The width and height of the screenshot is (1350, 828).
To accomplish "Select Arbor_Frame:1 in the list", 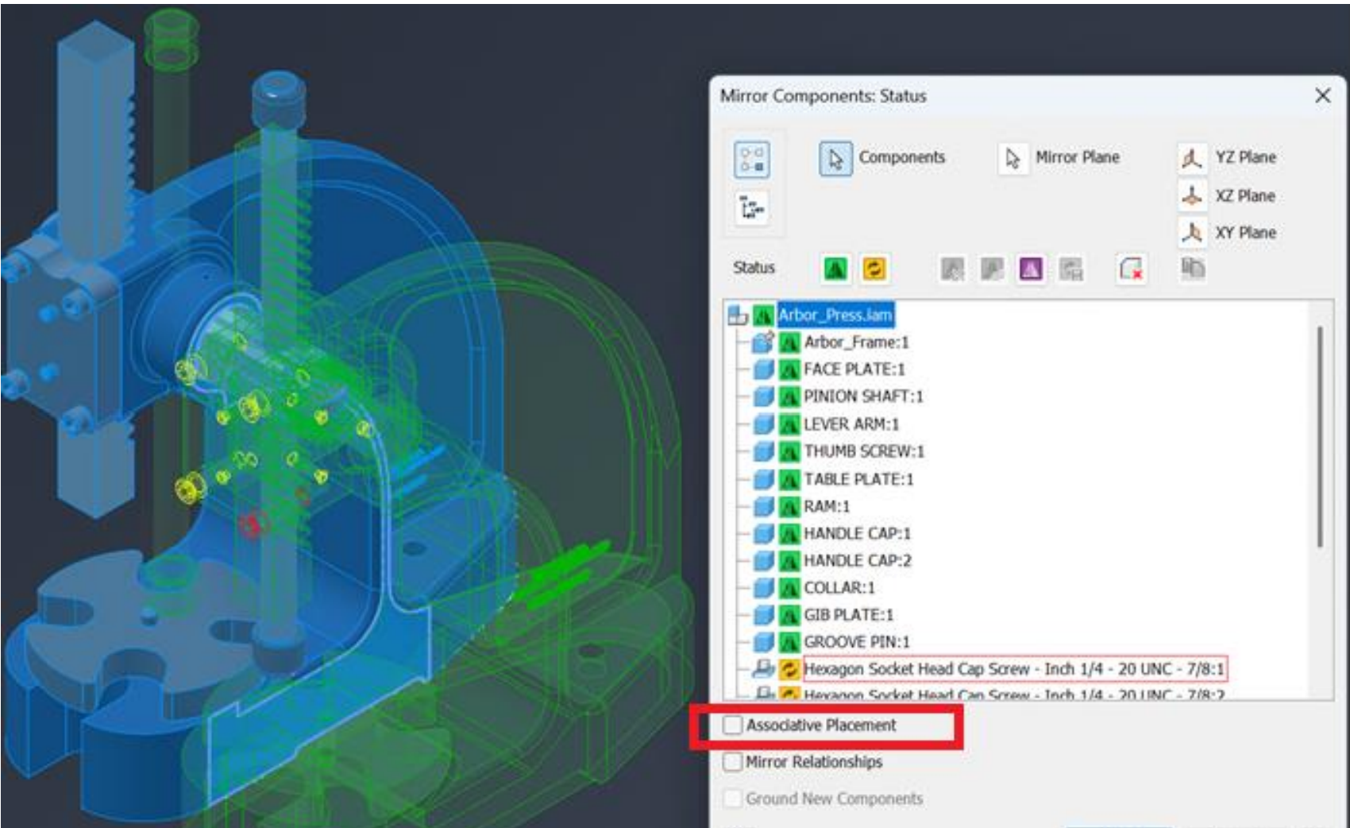I will [x=856, y=342].
